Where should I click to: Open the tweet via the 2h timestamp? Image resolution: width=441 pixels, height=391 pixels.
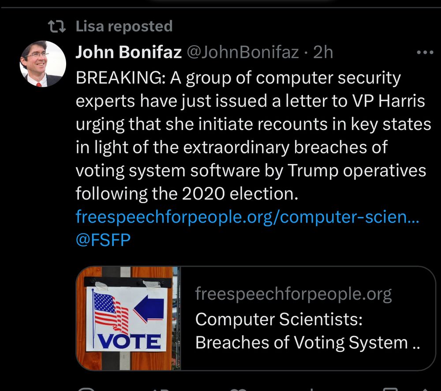(x=323, y=53)
